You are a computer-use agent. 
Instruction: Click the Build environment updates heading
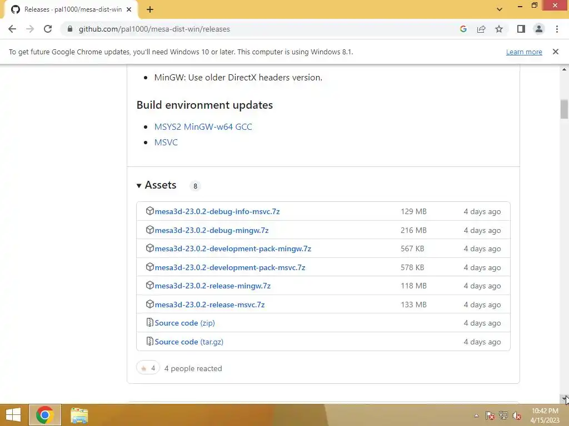(204, 105)
